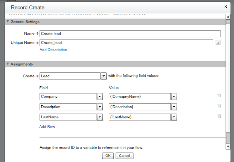The width and height of the screenshot is (234, 162).
Task: Delete the LastName field row
Action: click(219, 116)
